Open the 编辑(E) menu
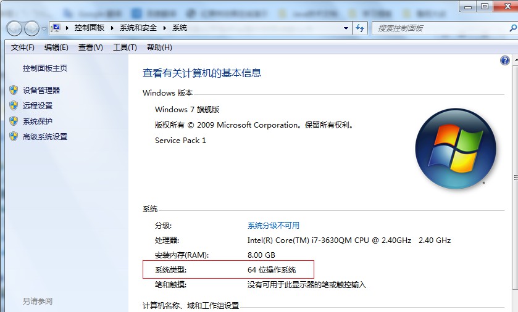The height and width of the screenshot is (312, 518). [x=56, y=47]
